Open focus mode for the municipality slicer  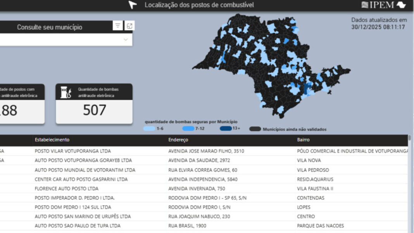coord(129,26)
